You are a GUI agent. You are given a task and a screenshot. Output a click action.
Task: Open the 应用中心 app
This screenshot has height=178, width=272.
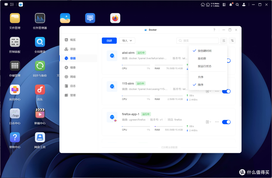[x=15, y=90]
